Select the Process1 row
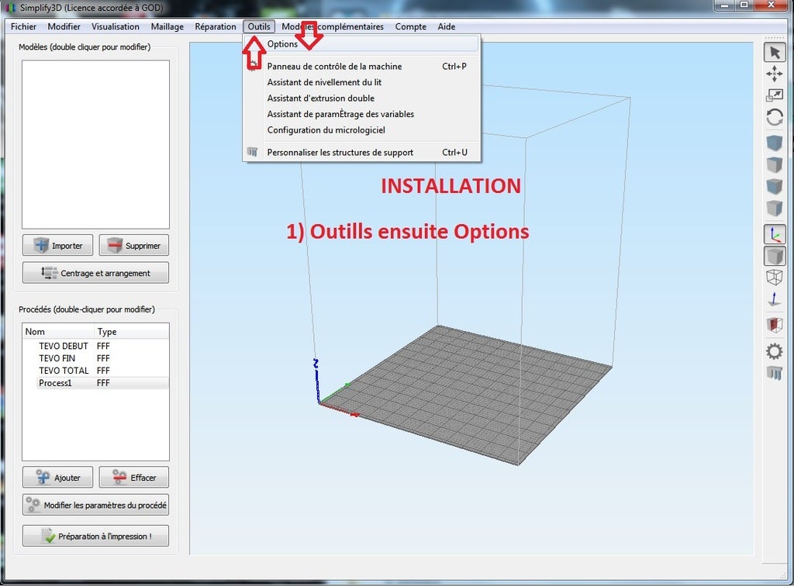 coord(95,383)
